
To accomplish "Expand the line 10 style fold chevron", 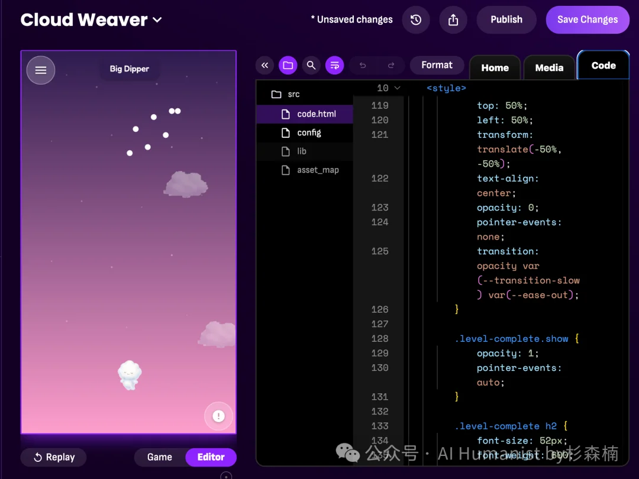I will [397, 88].
